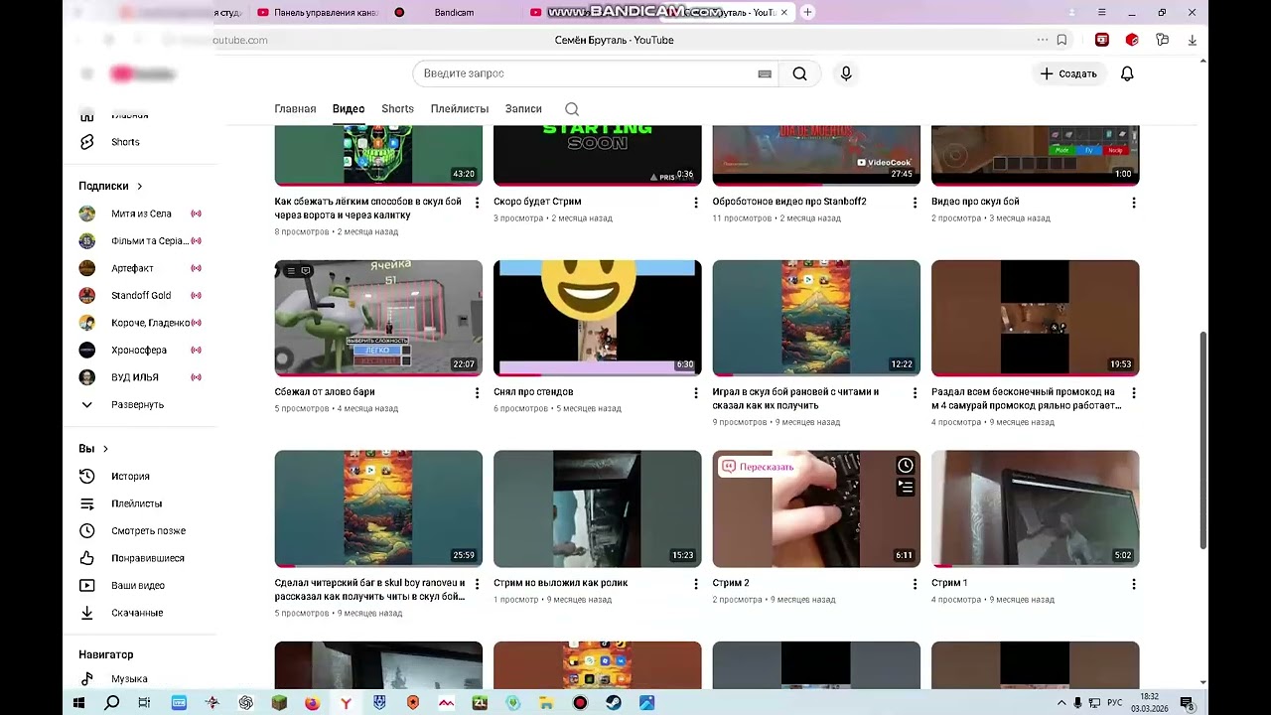Open three-dot menu for Скоро будет Стрим
This screenshot has height=715, width=1271.
pos(696,203)
